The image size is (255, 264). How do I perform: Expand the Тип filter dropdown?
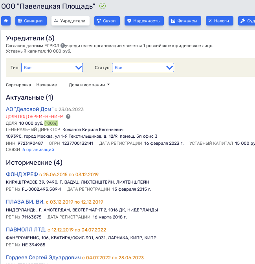(x=52, y=67)
